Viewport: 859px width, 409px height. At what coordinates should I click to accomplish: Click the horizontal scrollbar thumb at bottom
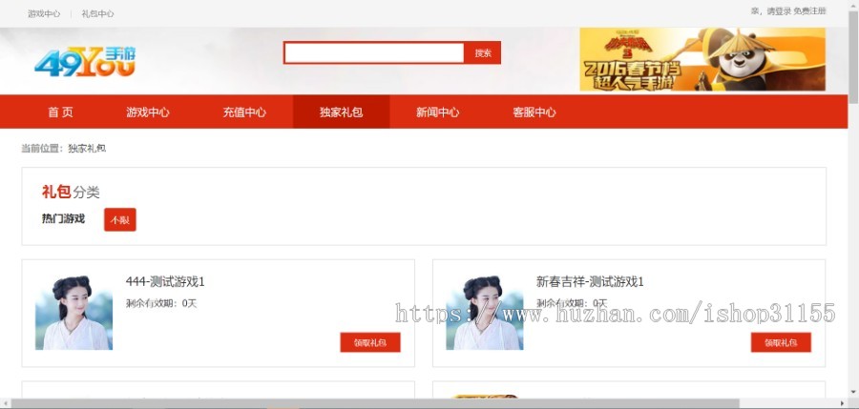coord(375,404)
